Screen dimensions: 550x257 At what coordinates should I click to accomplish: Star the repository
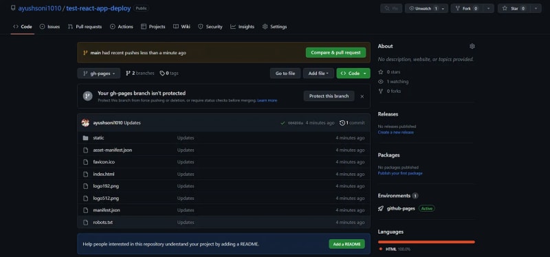pos(514,8)
